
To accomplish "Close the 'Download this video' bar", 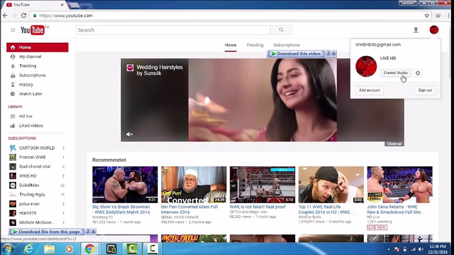I will click(334, 53).
